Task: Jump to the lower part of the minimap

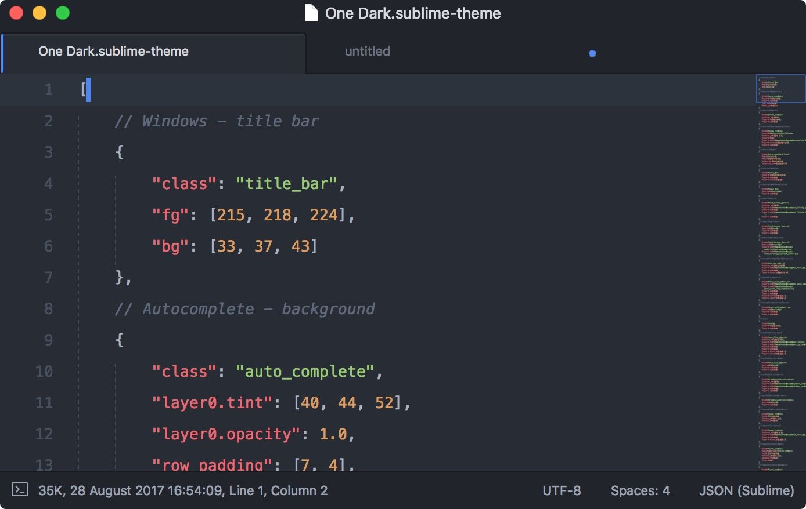Action: [x=780, y=406]
